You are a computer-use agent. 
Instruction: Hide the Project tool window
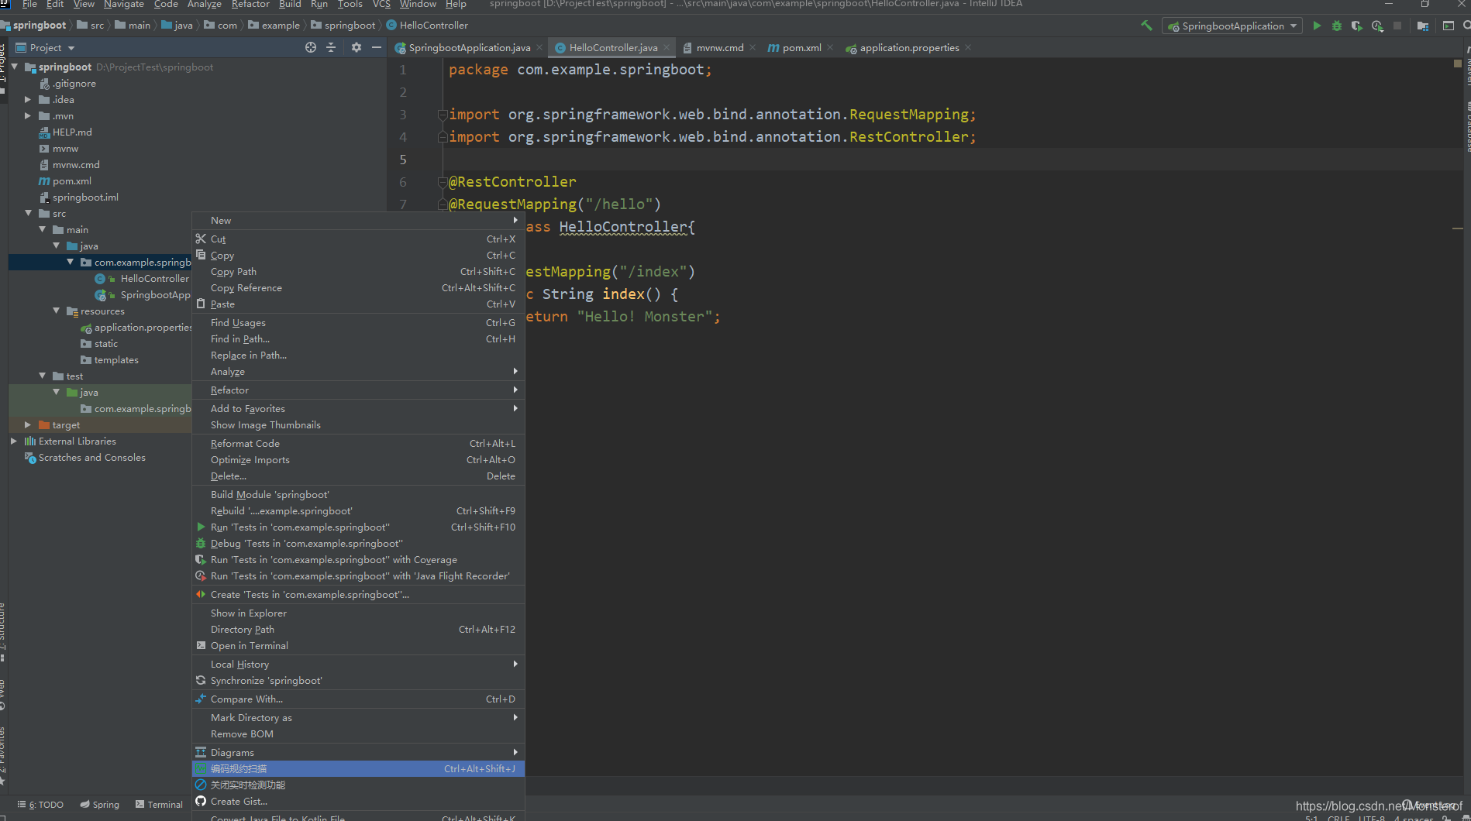(x=377, y=47)
